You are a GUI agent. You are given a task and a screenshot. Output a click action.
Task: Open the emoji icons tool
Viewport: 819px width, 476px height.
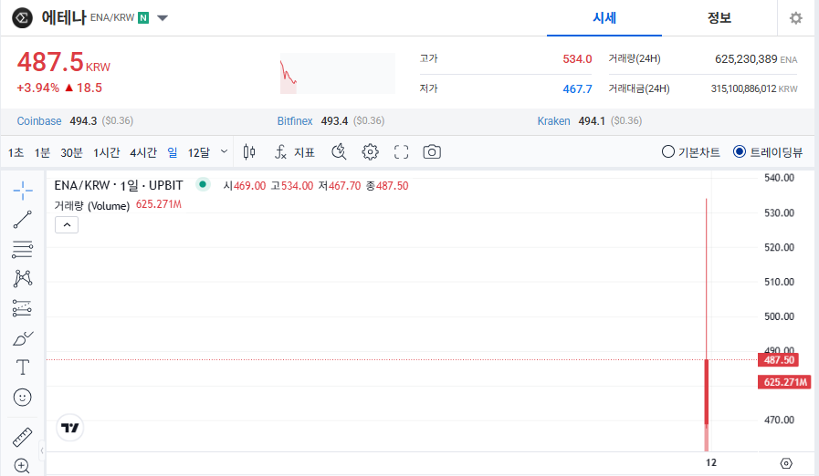coord(23,398)
